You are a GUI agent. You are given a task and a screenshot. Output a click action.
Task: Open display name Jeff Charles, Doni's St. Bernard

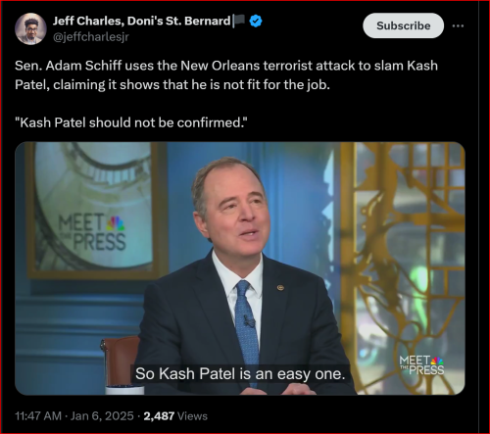141,21
